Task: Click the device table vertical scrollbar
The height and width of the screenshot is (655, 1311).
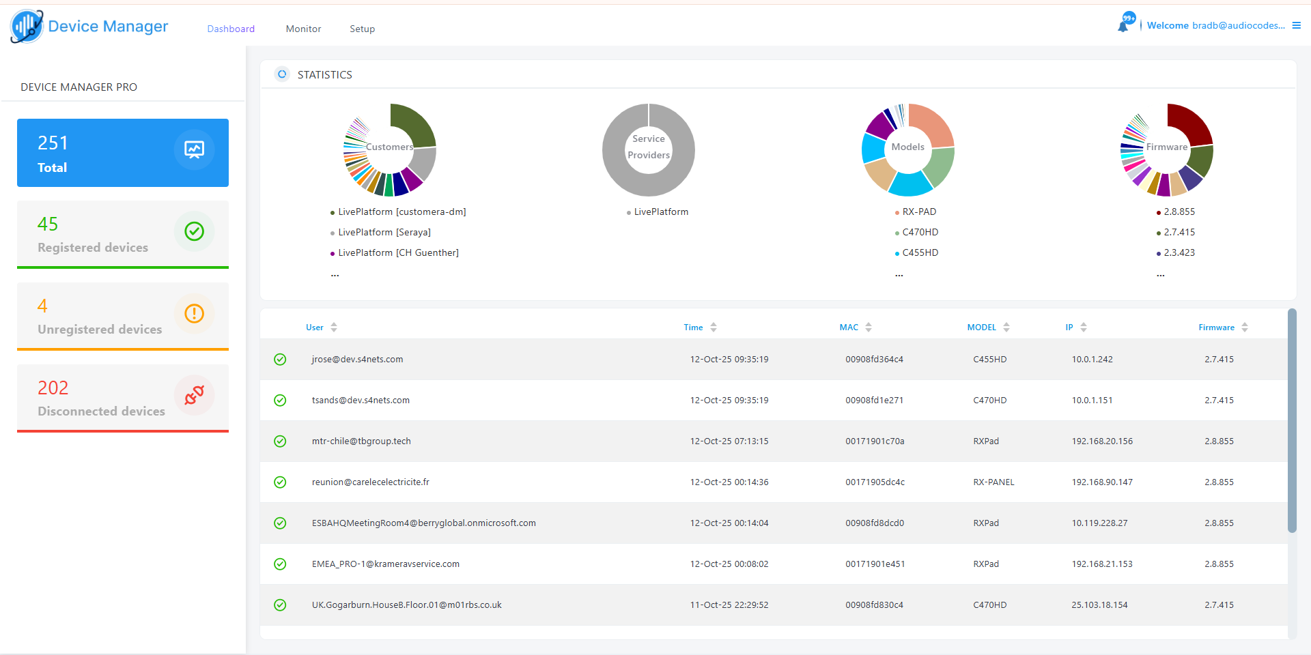Action: (1291, 421)
